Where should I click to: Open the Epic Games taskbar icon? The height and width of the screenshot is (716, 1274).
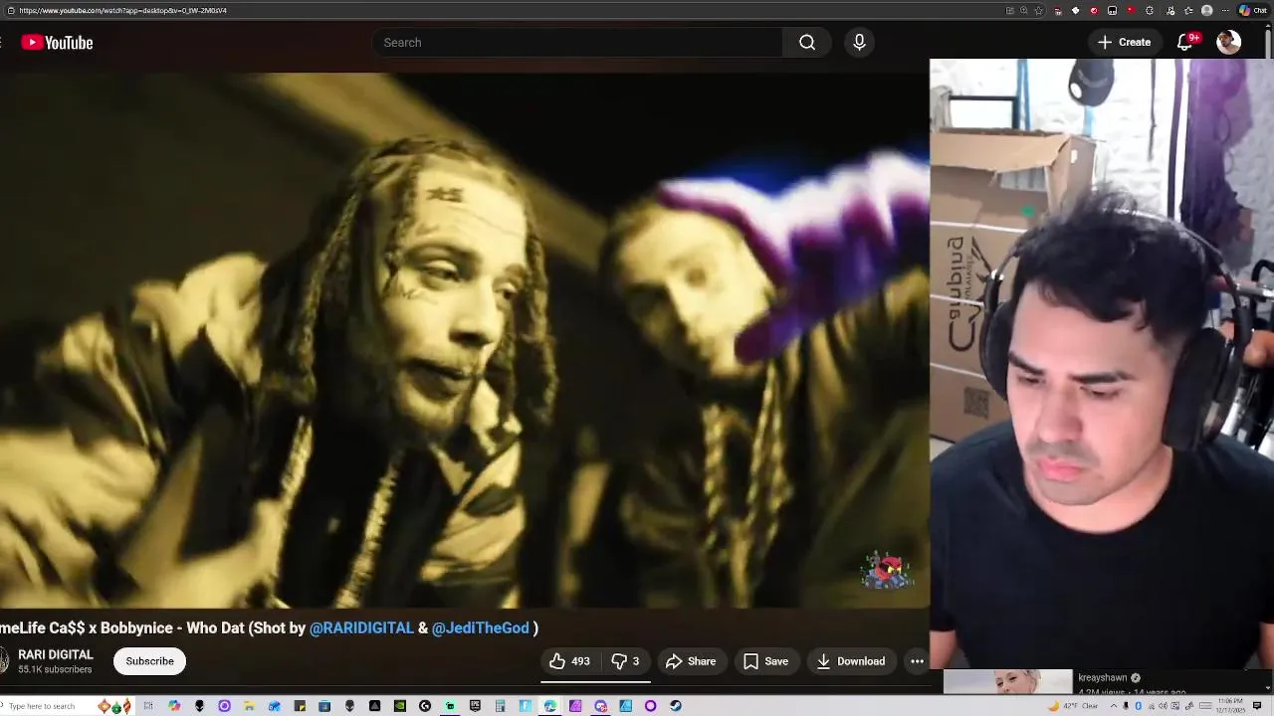click(475, 706)
